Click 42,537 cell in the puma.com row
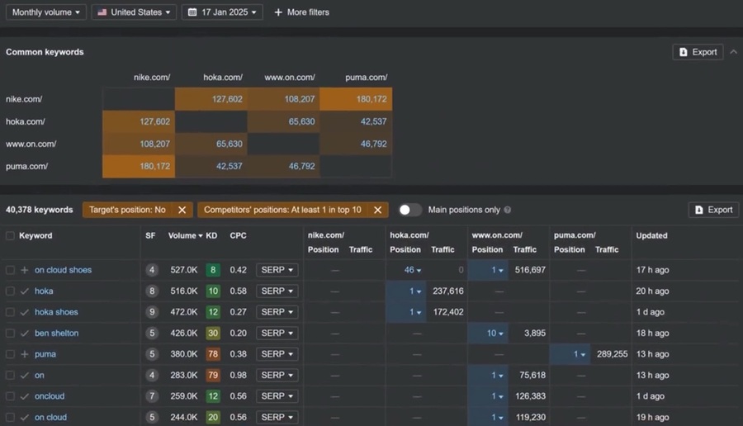The width and height of the screenshot is (743, 426). [211, 166]
